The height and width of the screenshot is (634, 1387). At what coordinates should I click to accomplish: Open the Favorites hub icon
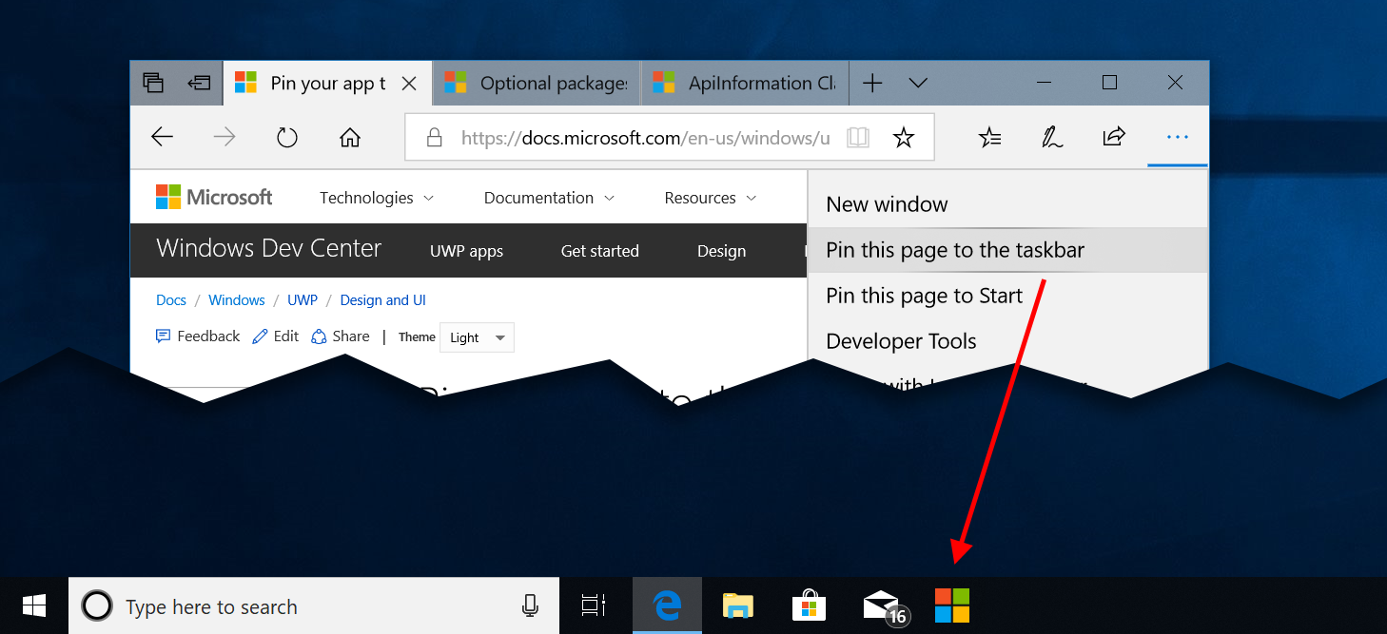click(990, 138)
